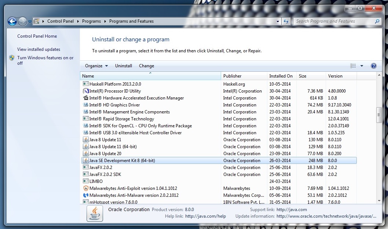The width and height of the screenshot is (388, 229).
Task: Open the oracle.com update information link
Action: [326, 216]
